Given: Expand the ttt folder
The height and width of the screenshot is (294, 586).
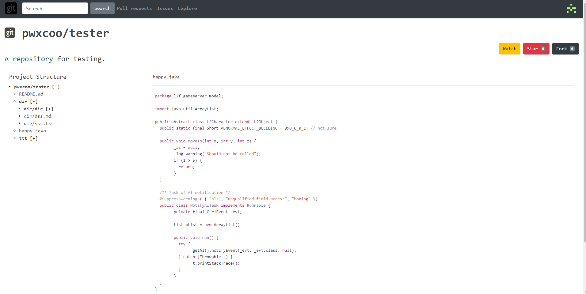Looking at the screenshot, I should [x=34, y=138].
